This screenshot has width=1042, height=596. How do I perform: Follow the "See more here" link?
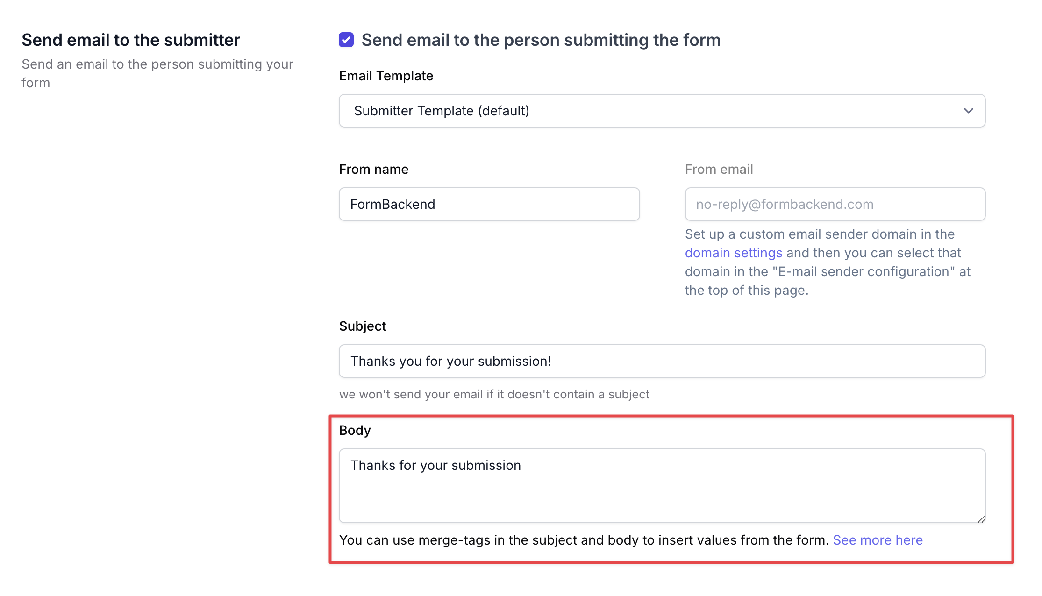point(878,540)
